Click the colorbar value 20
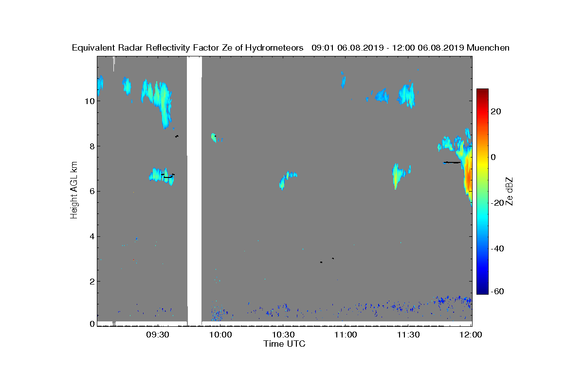 496,111
